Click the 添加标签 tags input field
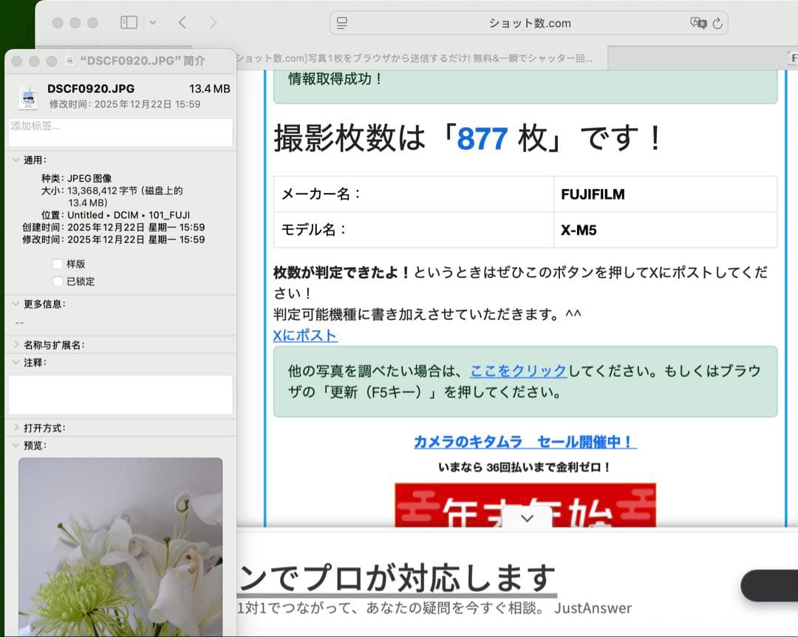The image size is (798, 637). (120, 132)
